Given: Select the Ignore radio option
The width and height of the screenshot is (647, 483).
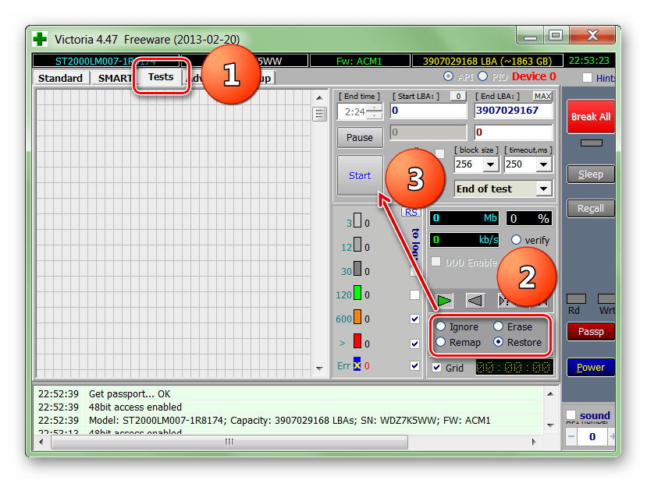Looking at the screenshot, I should click(x=442, y=326).
